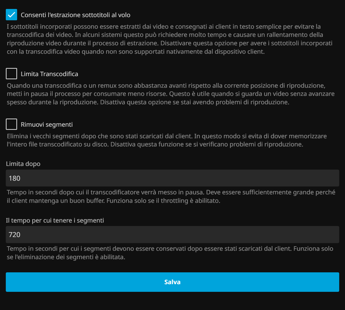
Task: Enable the Limita Transcodifica checkbox
Action: pyautogui.click(x=12, y=74)
